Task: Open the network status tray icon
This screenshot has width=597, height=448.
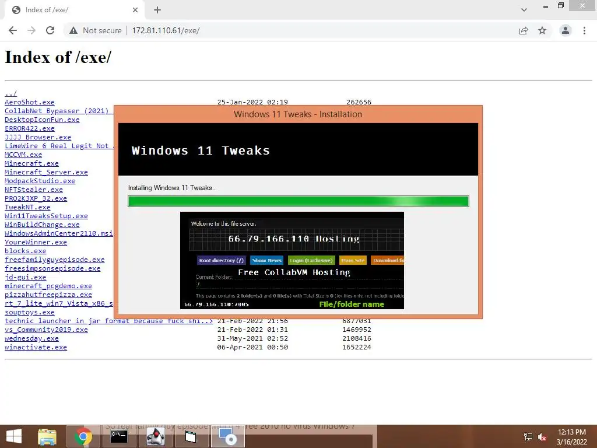Action: pos(528,437)
